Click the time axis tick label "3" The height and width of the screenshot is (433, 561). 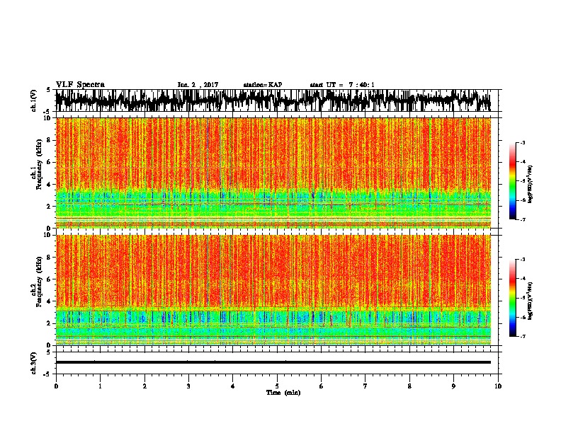pyautogui.click(x=188, y=386)
